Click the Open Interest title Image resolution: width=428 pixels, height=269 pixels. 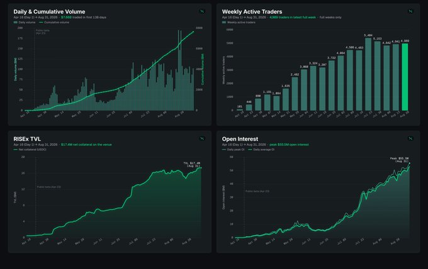click(240, 139)
